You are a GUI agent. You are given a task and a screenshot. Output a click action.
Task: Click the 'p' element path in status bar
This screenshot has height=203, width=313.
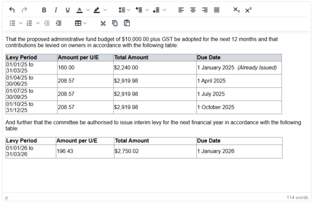coord(6,198)
